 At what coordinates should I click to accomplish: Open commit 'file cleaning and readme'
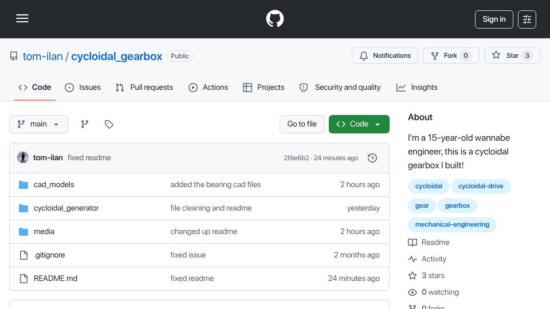pyautogui.click(x=211, y=208)
